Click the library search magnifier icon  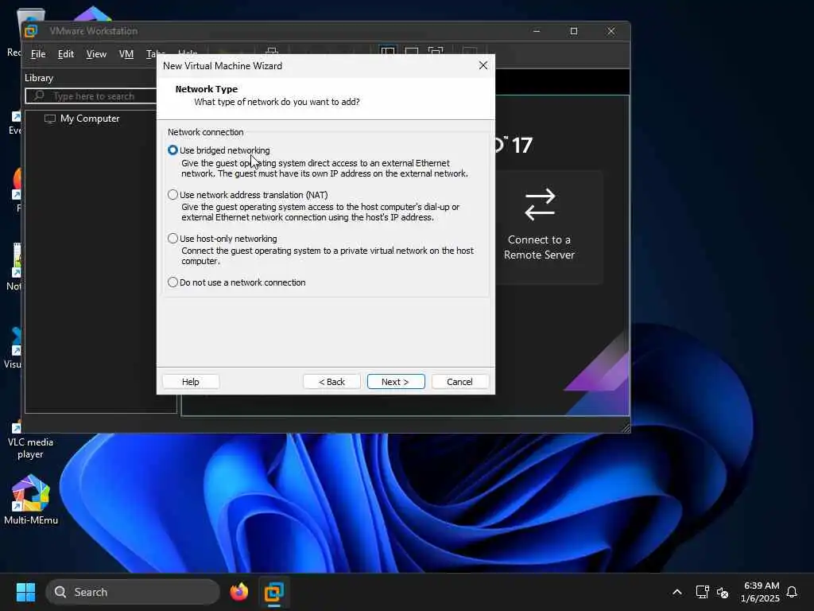tap(39, 96)
